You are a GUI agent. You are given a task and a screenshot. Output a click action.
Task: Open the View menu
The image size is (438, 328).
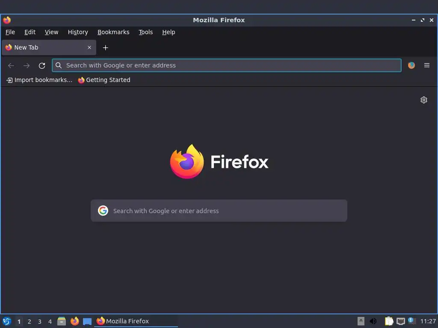tap(51, 32)
